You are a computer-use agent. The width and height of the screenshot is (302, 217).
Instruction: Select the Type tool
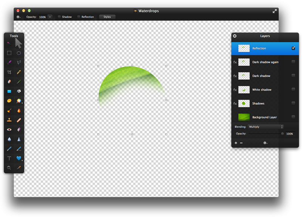pos(9,159)
